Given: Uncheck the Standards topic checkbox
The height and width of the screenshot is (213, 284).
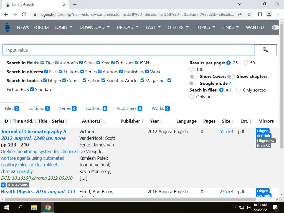Looking at the screenshot, I should tap(32, 89).
